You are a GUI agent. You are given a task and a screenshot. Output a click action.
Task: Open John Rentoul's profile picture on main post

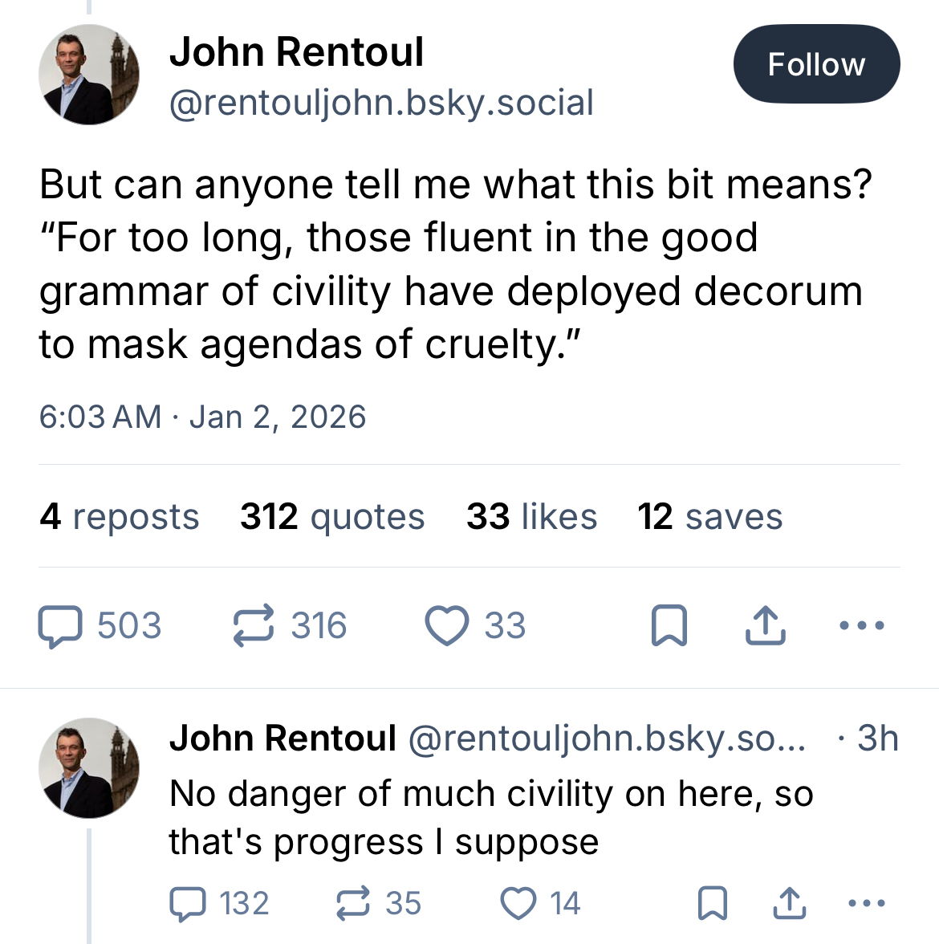89,75
